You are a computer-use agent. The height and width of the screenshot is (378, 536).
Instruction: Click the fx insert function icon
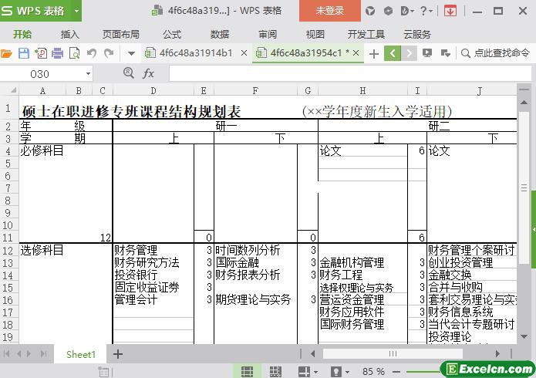pos(149,73)
